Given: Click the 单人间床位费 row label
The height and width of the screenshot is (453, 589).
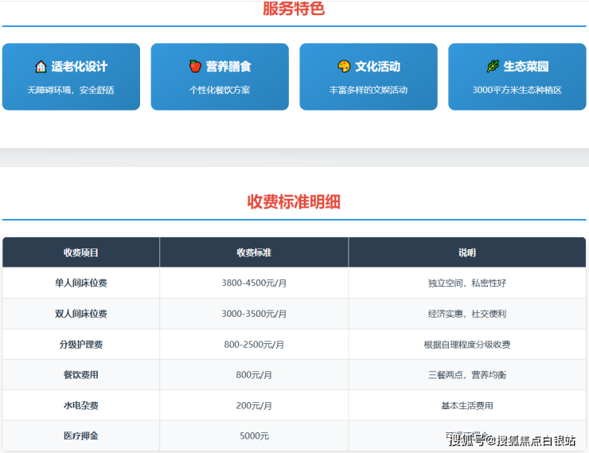Looking at the screenshot, I should (x=81, y=283).
